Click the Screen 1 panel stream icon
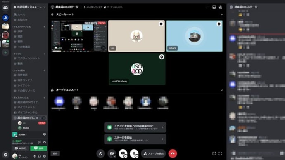285x160 pixels. pos(44,134)
